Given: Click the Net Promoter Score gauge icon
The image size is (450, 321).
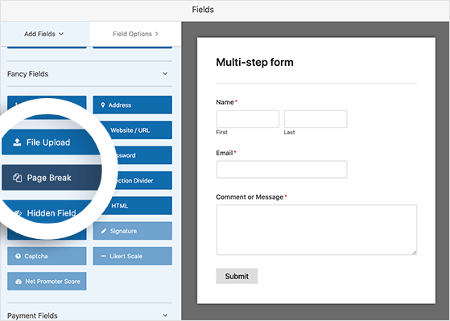Looking at the screenshot, I should [19, 282].
